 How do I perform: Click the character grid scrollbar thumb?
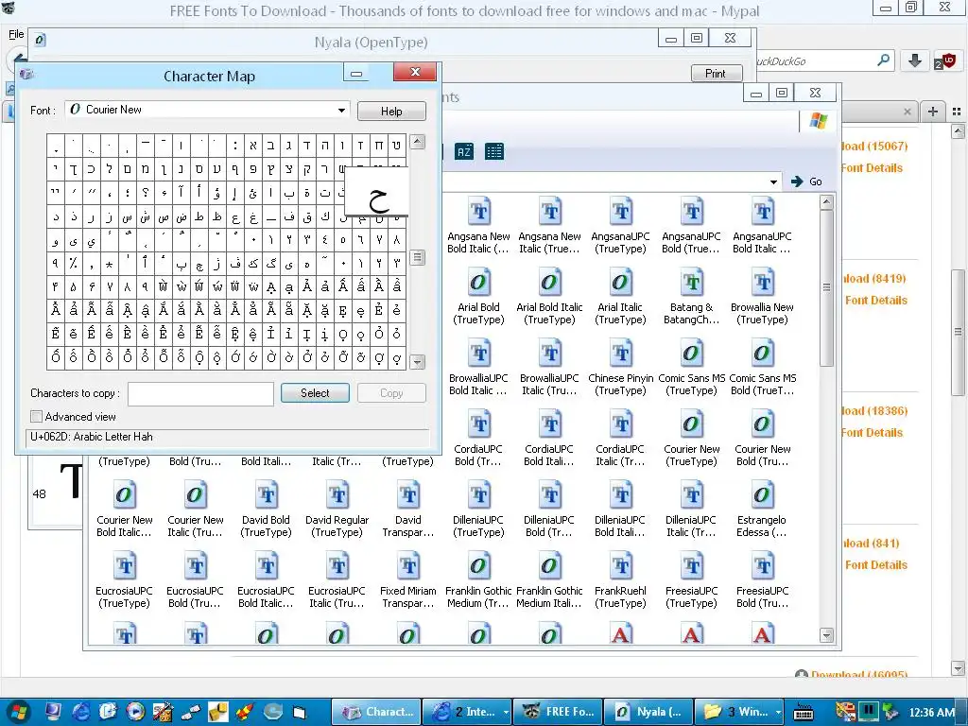tap(417, 257)
